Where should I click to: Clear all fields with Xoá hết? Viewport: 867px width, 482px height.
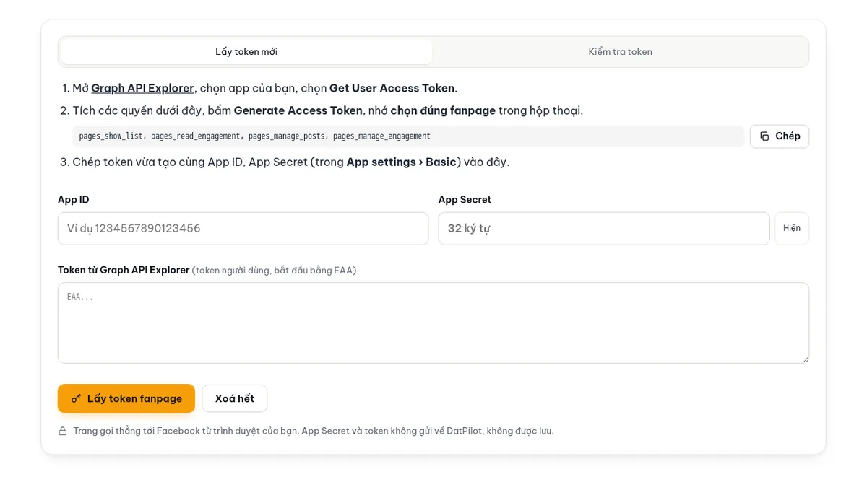[x=235, y=398]
